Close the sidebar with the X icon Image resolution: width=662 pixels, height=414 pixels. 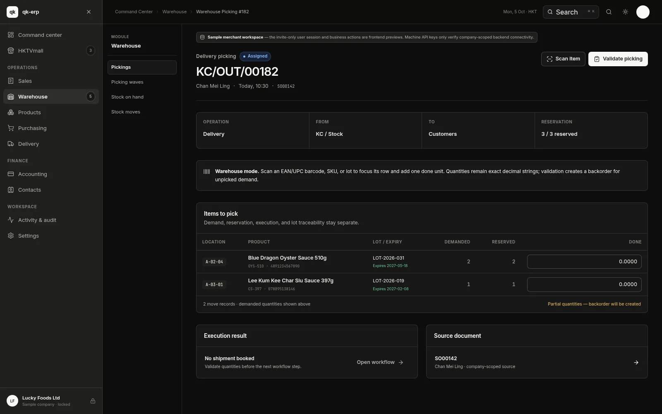89,12
